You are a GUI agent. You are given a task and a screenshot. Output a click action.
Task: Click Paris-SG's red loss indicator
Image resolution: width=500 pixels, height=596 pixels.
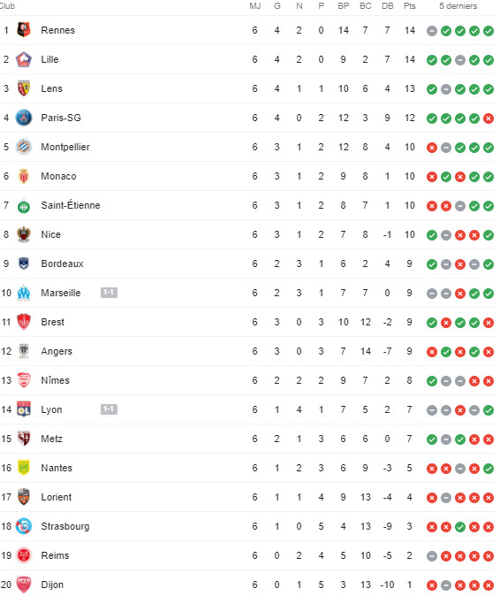pos(489,118)
